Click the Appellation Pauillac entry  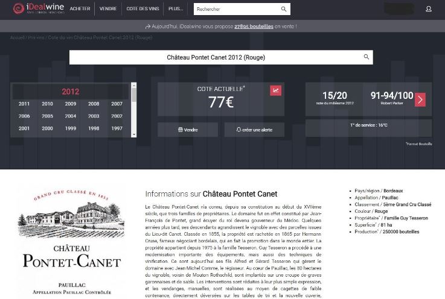tap(376, 198)
